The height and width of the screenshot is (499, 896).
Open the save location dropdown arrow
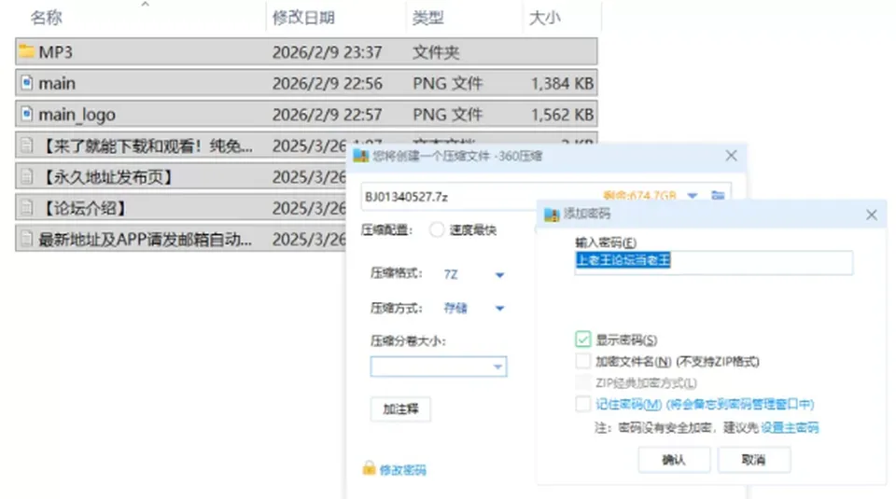692,196
